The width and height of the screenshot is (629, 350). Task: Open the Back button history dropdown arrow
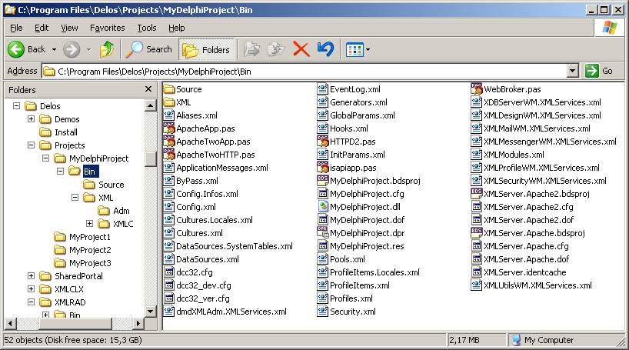point(54,49)
